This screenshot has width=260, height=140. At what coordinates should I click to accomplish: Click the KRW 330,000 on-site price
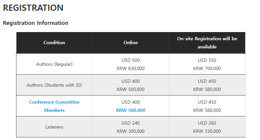pos(207,131)
